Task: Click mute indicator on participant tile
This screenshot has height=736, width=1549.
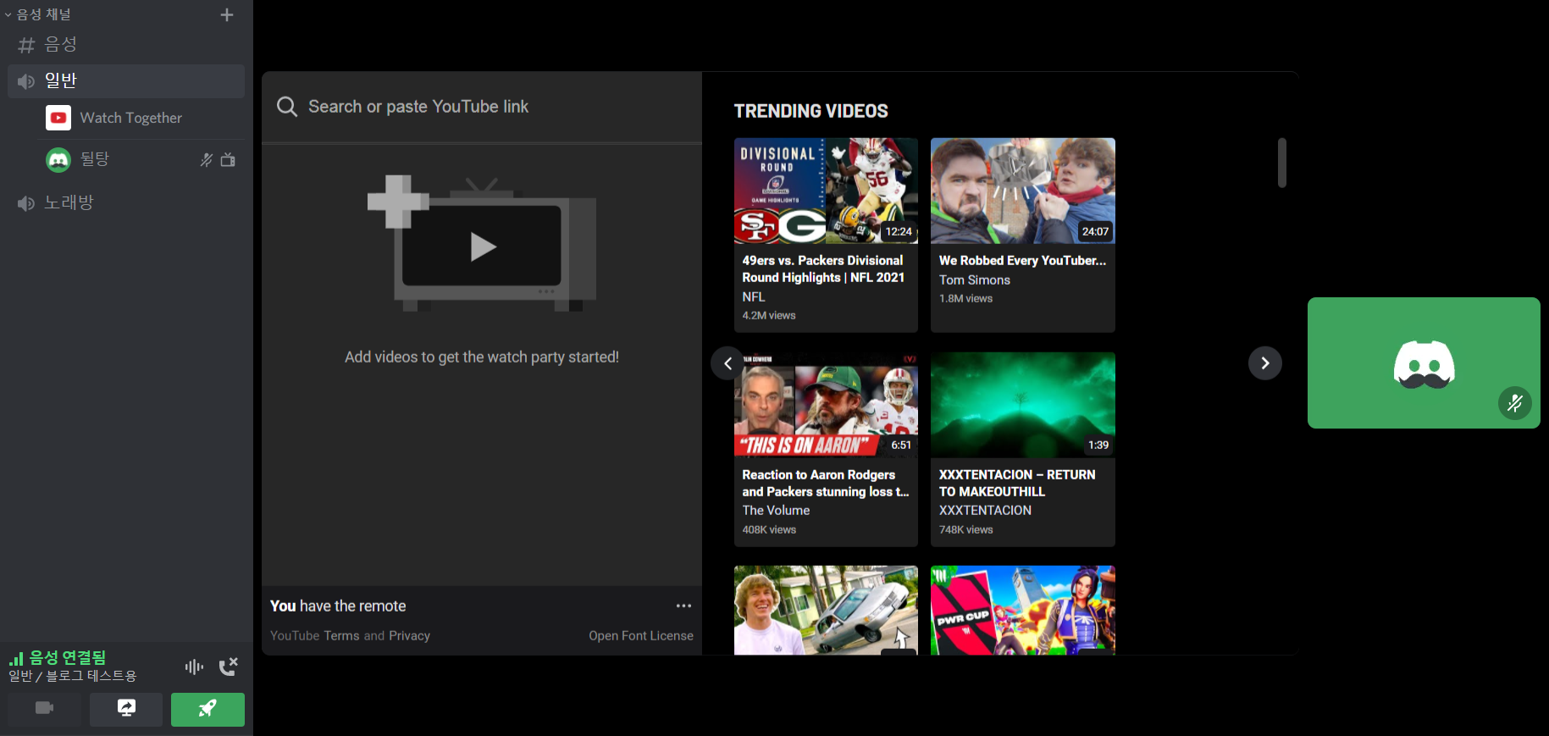Action: tap(1515, 403)
